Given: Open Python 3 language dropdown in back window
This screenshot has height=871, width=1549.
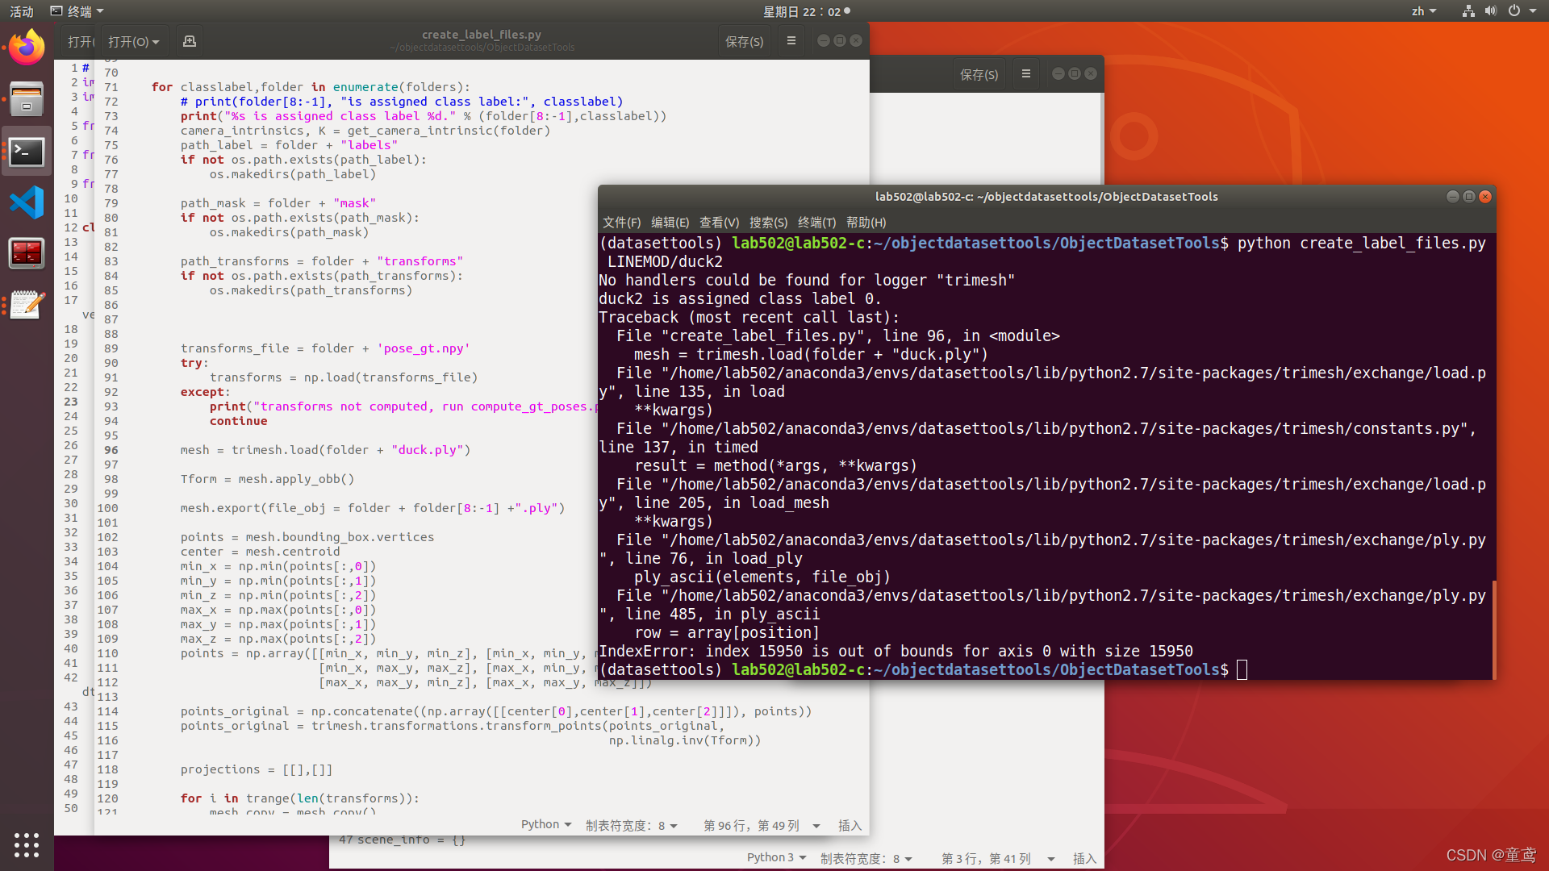Looking at the screenshot, I should 775,857.
